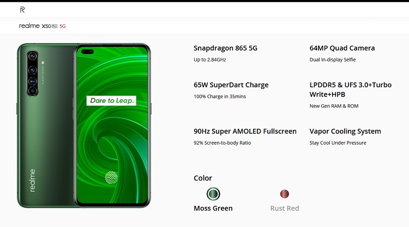Select the Moss Green color swatch
This screenshot has height=227, width=409.
click(x=213, y=194)
